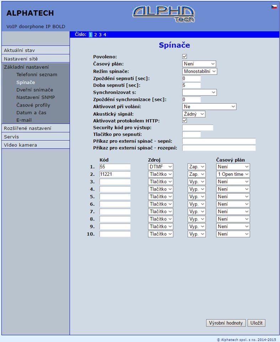Click row 2 Kód field with 11221

click(x=115, y=174)
